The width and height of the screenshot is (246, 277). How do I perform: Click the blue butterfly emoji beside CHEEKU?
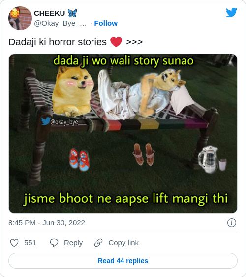coord(72,13)
